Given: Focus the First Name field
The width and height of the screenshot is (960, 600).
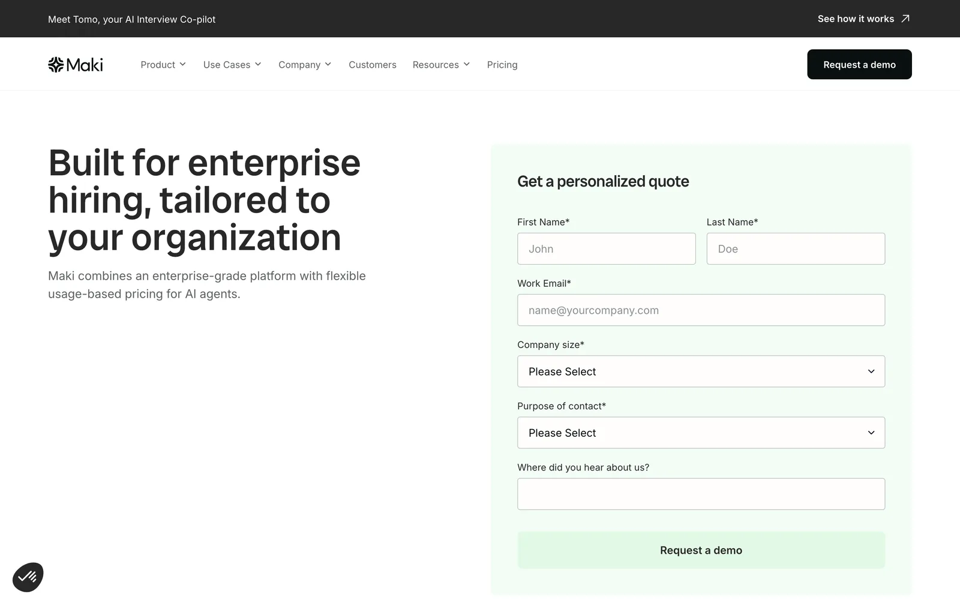Looking at the screenshot, I should pos(607,248).
